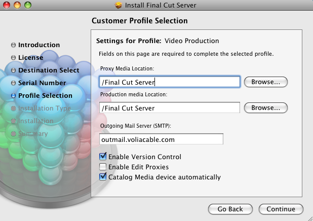
Task: Uncheck Catalog Media device automatically
Action: point(103,176)
